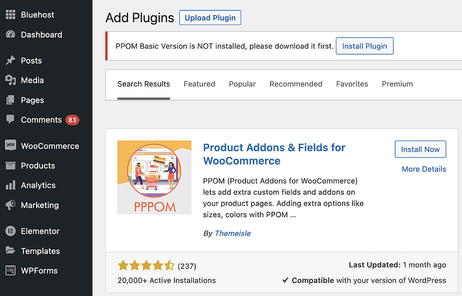Open the Bluehost grid icon

(11, 14)
